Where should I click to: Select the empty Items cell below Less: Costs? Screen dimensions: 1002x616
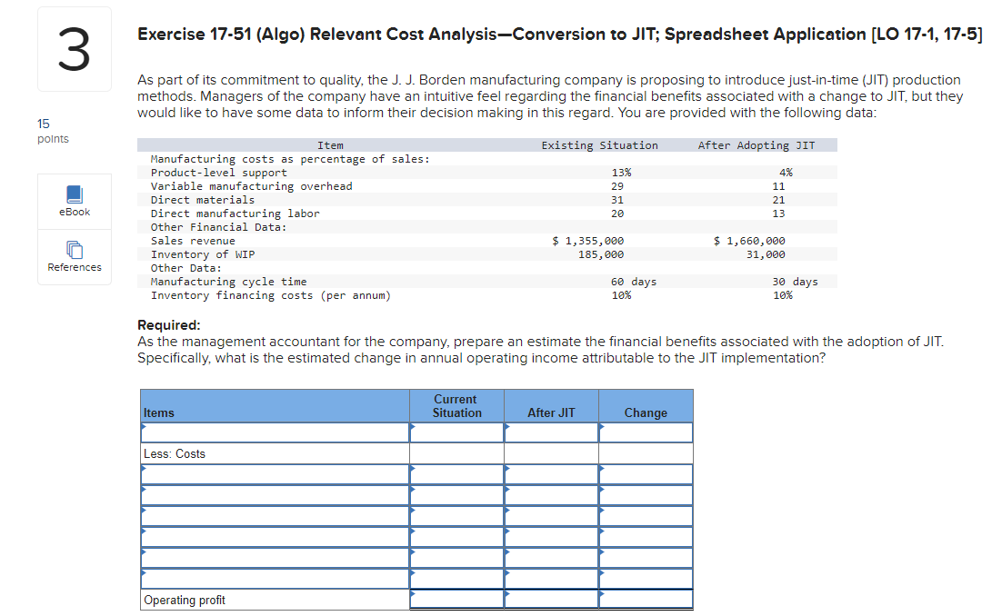[x=273, y=473]
